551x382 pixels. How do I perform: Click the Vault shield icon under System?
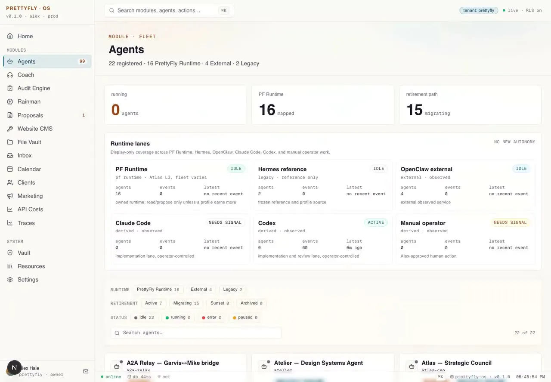[10, 253]
